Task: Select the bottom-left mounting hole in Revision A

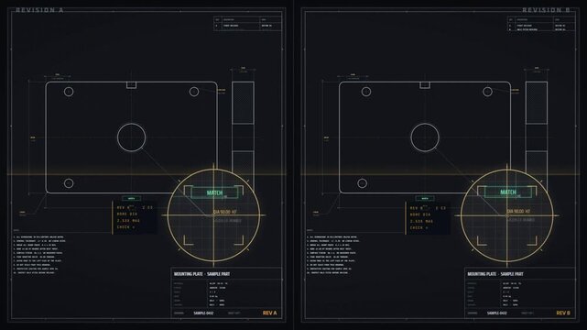Action: point(69,183)
